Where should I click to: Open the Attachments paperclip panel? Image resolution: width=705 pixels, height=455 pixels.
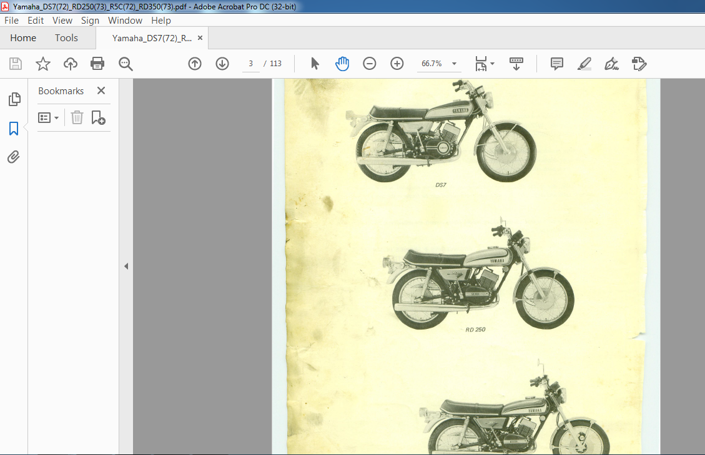tap(14, 157)
